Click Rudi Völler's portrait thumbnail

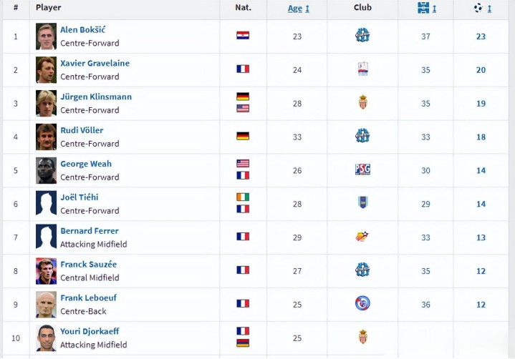tap(46, 136)
